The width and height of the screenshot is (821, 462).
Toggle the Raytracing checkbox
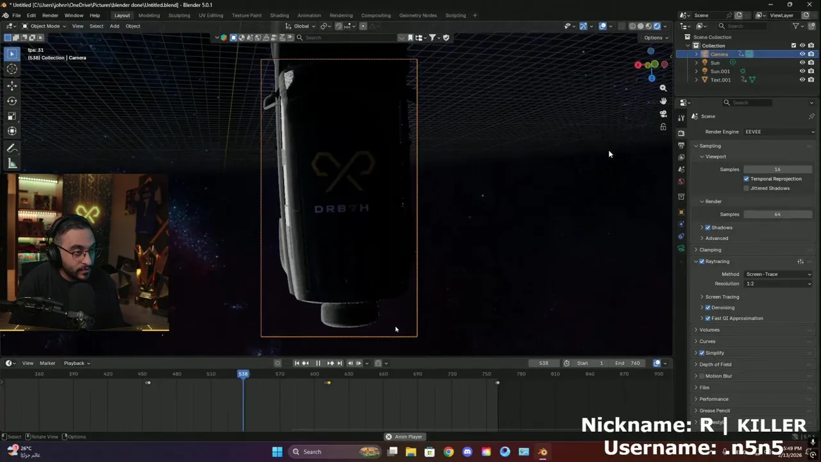click(702, 261)
